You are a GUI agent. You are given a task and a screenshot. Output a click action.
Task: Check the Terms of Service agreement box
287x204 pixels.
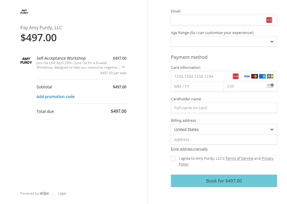tap(173, 159)
